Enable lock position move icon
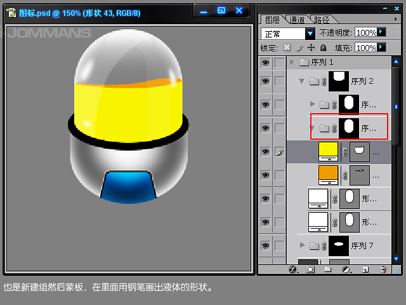The height and width of the screenshot is (305, 406). [311, 48]
